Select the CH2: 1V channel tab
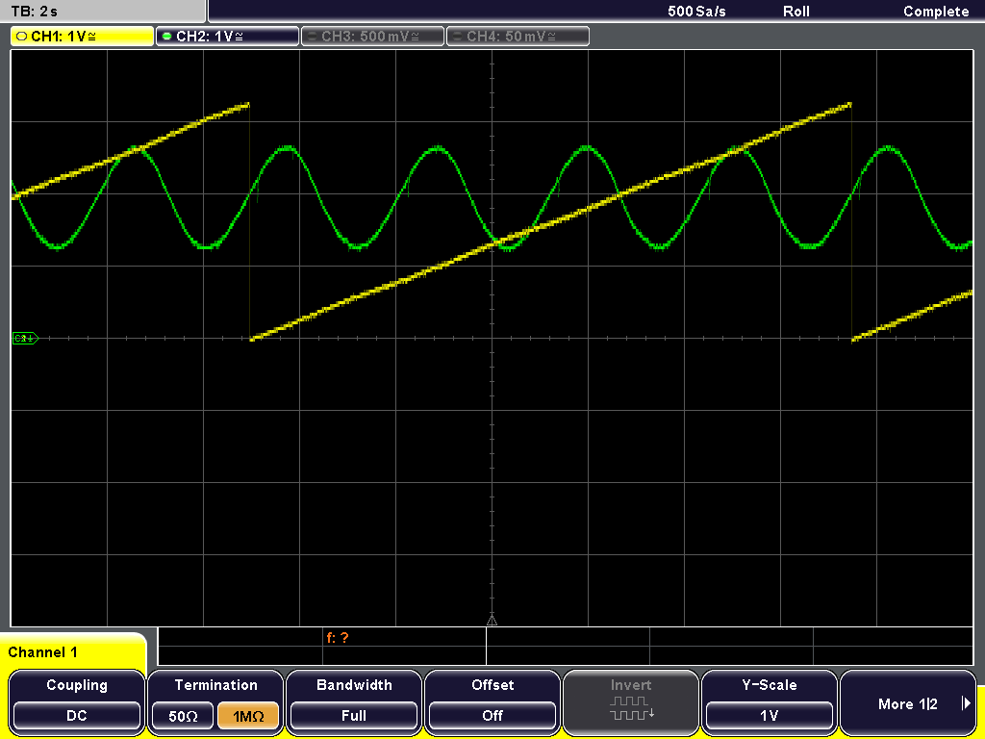 tap(226, 36)
